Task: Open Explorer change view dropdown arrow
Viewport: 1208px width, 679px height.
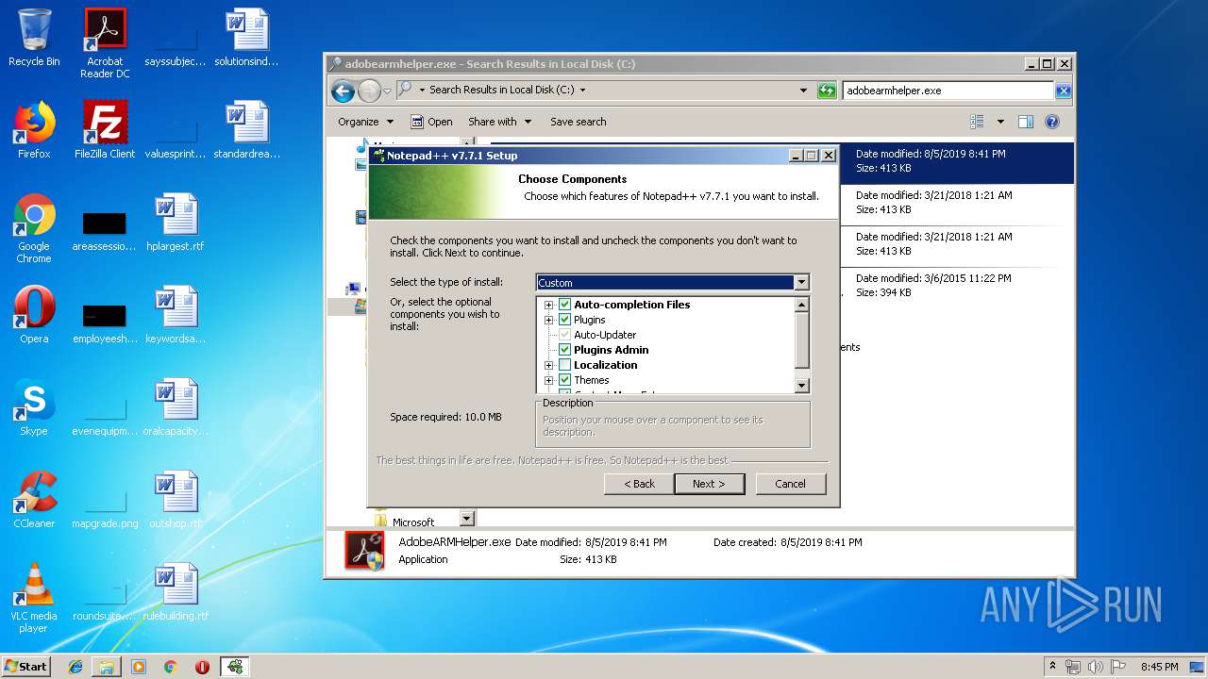Action: click(1000, 122)
